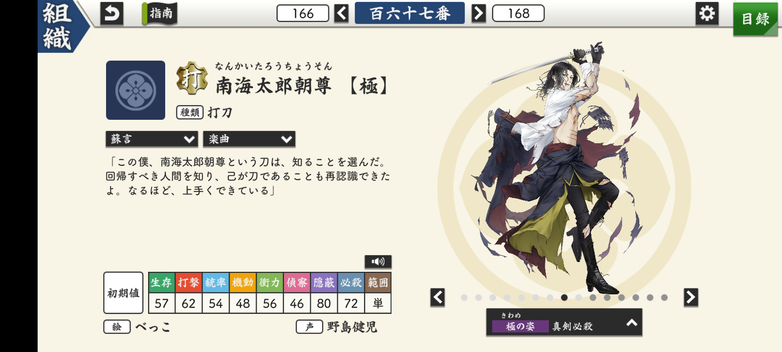Screen dimensions: 782x352
Task: Play the voice line speaker icon
Action: pos(378,262)
